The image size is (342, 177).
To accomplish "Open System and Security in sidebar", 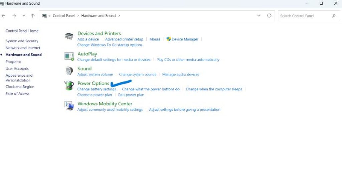I will pyautogui.click(x=22, y=41).
